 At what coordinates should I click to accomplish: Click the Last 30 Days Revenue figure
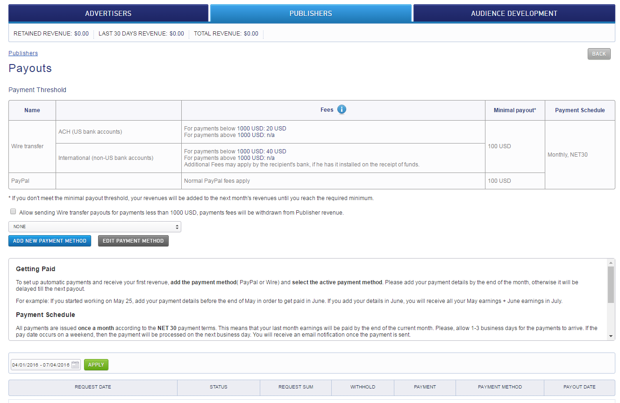click(177, 34)
